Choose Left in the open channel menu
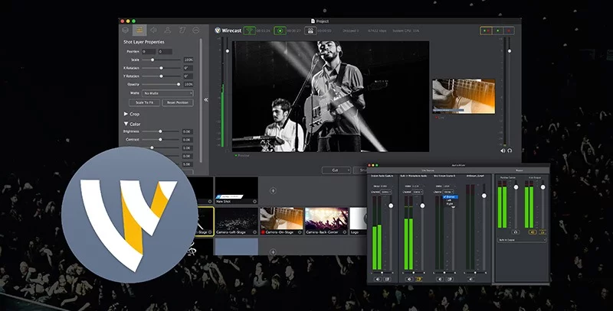Screen dimensions: 613x311 (x=450, y=200)
